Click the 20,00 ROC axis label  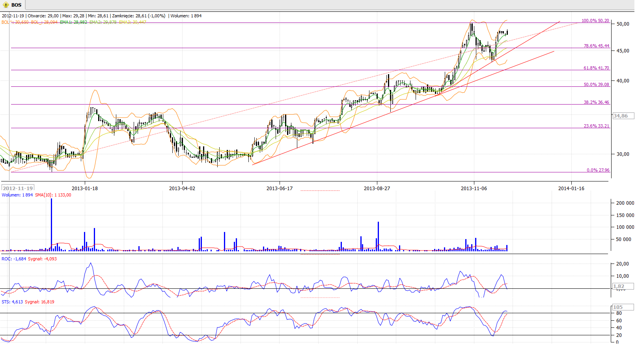click(623, 264)
